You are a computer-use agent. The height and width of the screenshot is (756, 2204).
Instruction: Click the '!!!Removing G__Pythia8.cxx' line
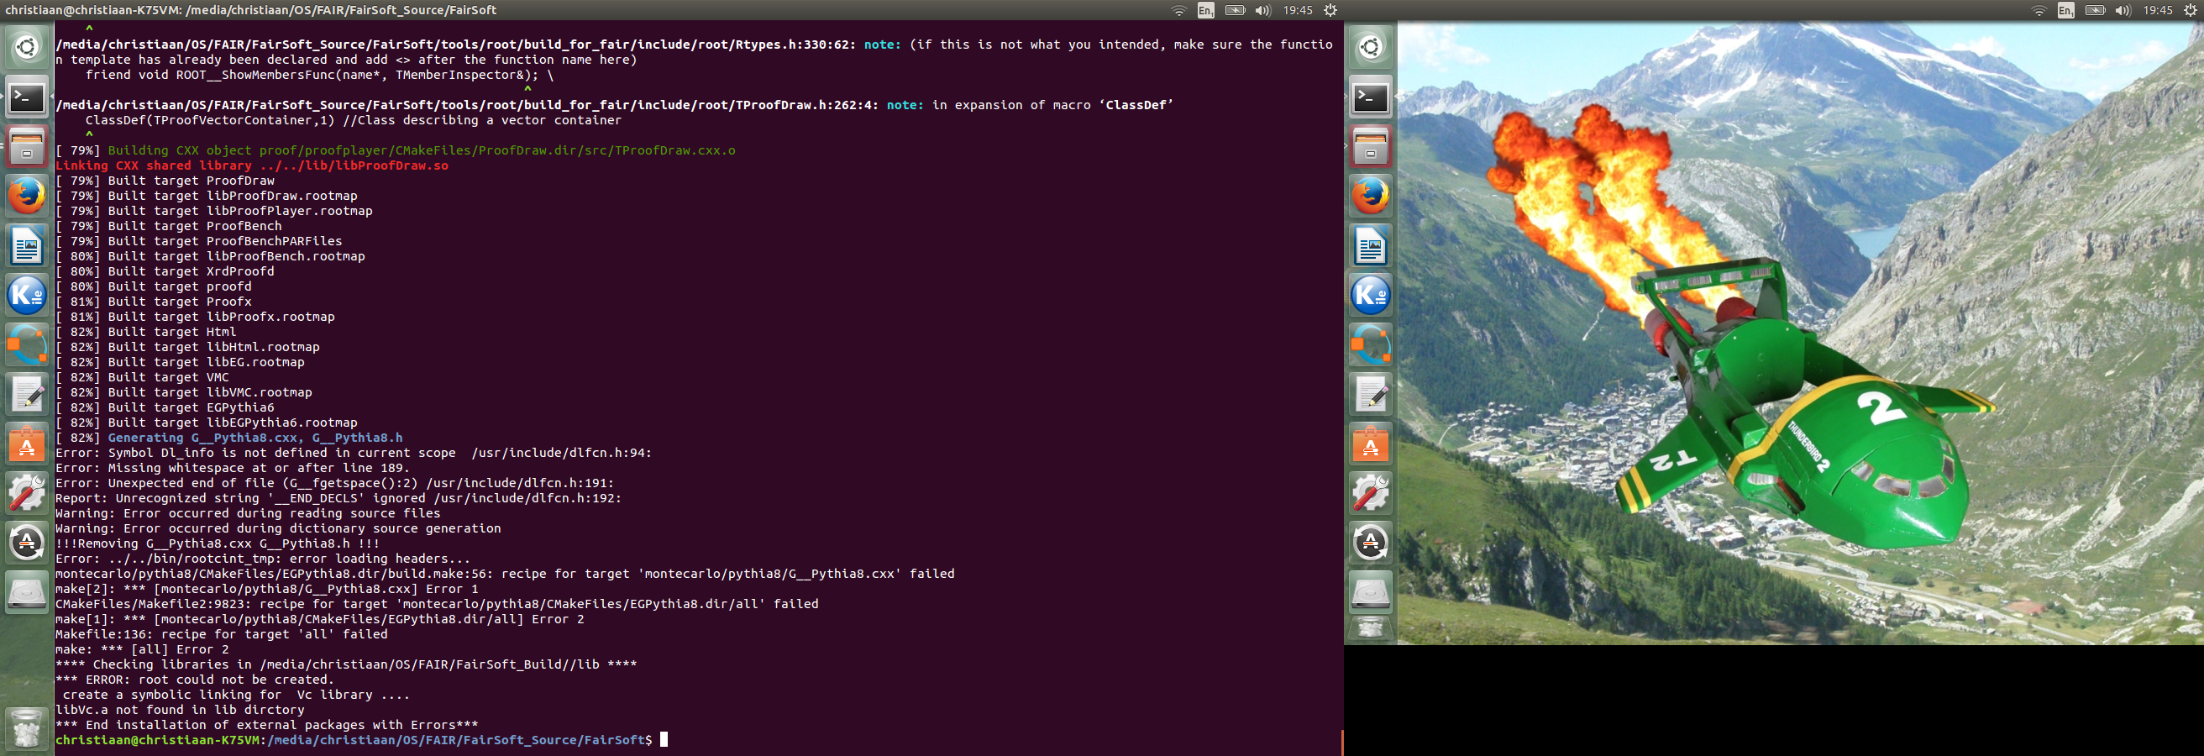tap(218, 544)
